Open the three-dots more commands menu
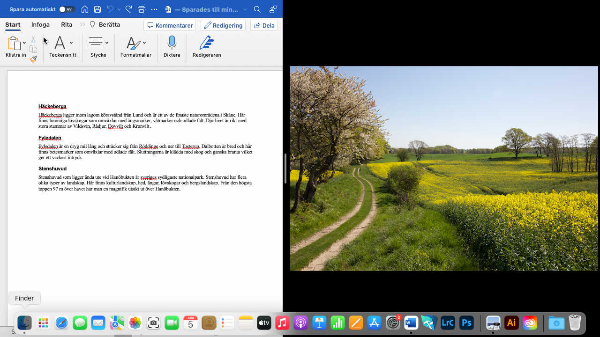Screen dimensions: 600x337 [x=154, y=9]
